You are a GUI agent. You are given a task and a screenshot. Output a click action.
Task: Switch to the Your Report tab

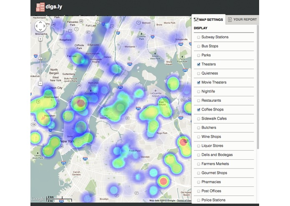click(x=242, y=20)
